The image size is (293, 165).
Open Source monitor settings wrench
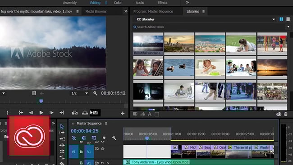[x=95, y=93]
